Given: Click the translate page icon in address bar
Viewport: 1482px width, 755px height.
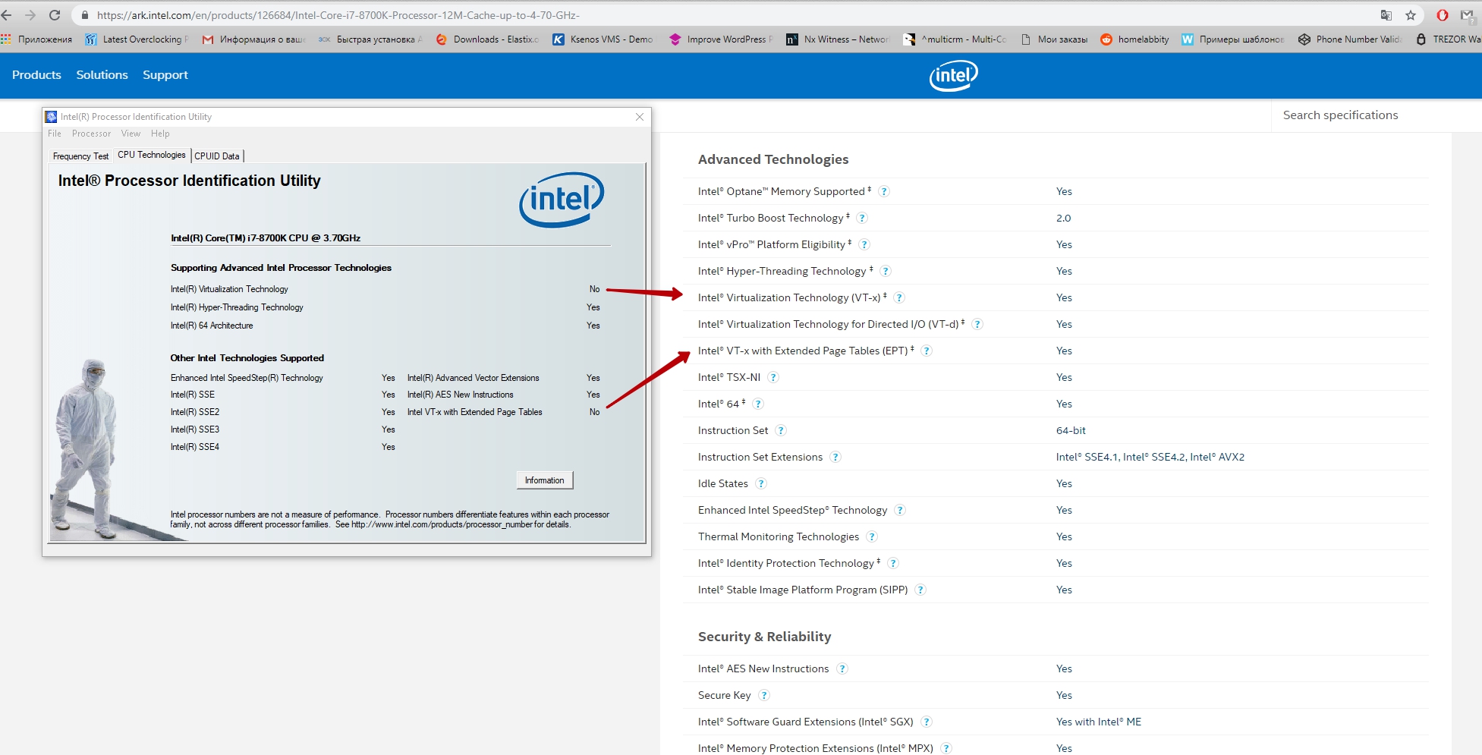Looking at the screenshot, I should click(x=1386, y=15).
